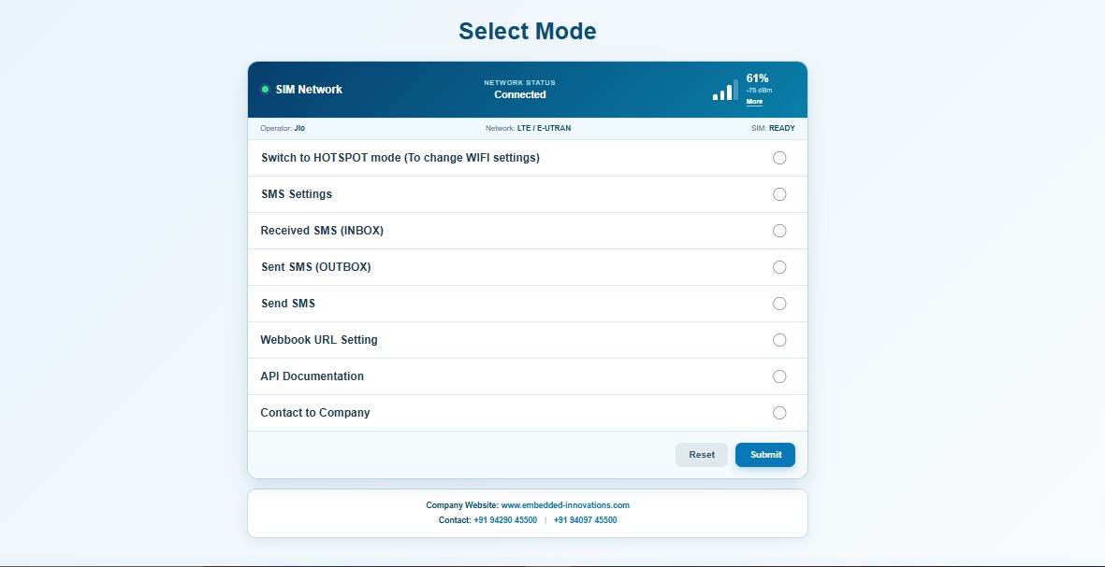Click the Submit button
1105x567 pixels.
click(x=765, y=455)
